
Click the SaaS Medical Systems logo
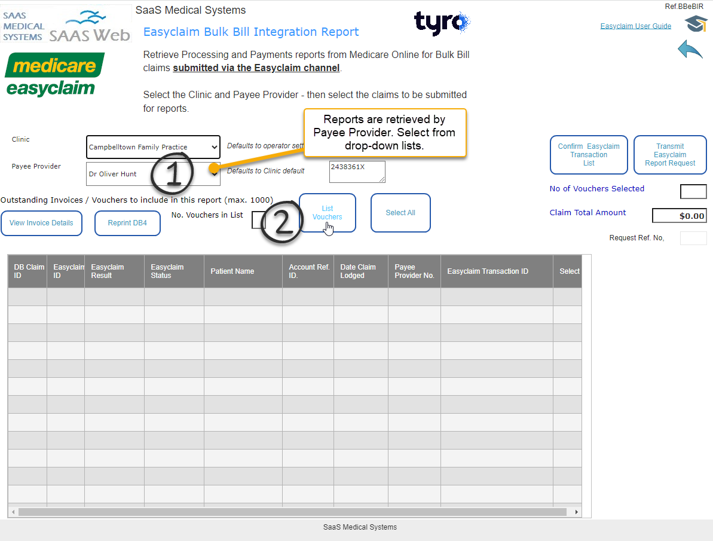coord(23,26)
